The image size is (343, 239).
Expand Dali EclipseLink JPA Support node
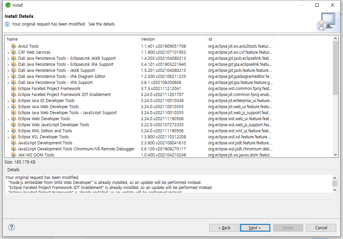(x=8, y=65)
